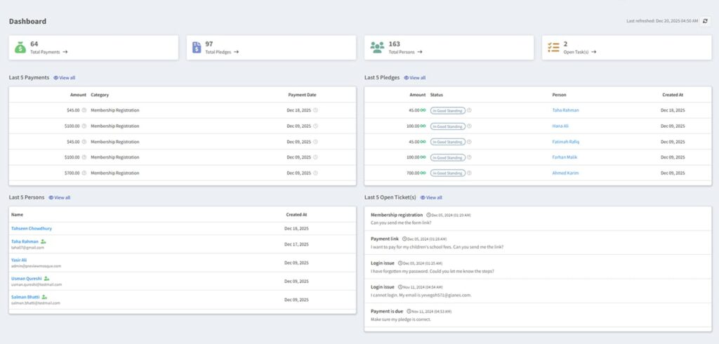
Task: Click the money bag Total Payments icon
Action: click(20, 47)
